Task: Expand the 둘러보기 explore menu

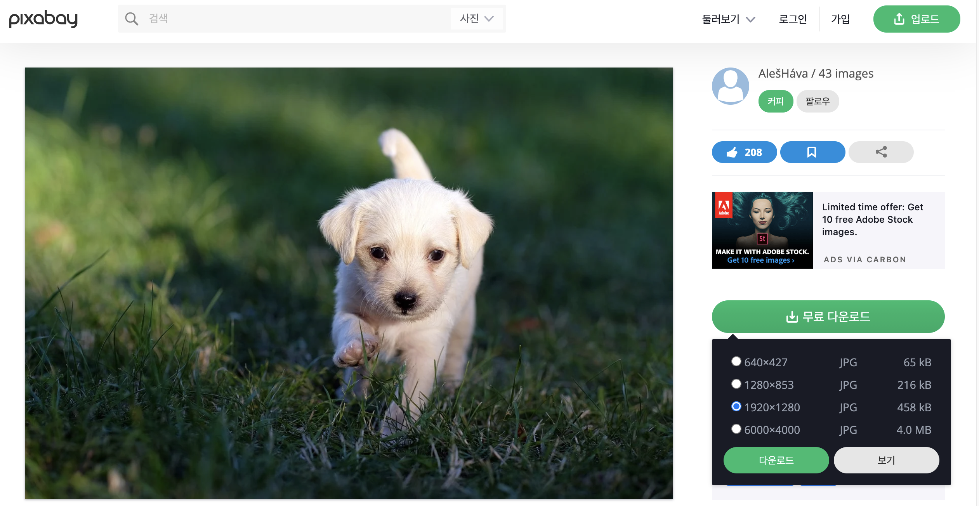Action: coord(728,19)
